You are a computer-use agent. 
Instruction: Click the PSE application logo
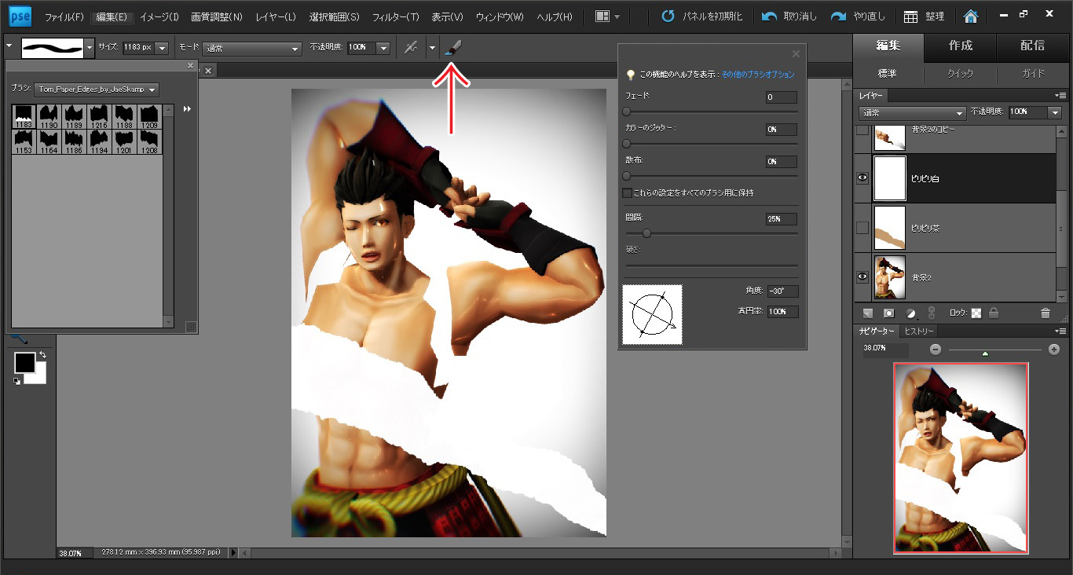click(20, 16)
